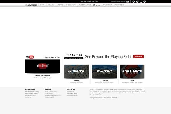The width and height of the screenshot is (171, 114).
Task: Open the EVS goggle video thumbnail
Action: 43,66
